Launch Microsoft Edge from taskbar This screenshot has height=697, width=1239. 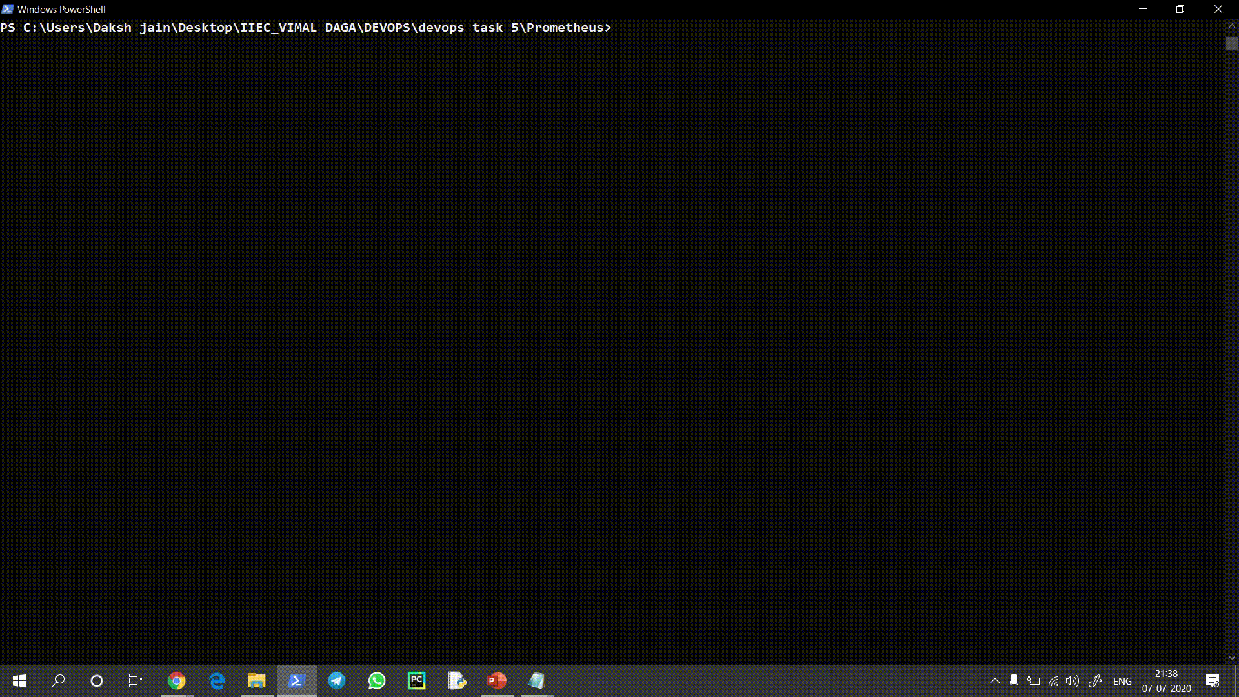coord(217,681)
